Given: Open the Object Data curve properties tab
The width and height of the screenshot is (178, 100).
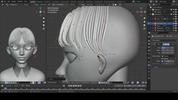Looking at the screenshot, I should tap(149, 75).
